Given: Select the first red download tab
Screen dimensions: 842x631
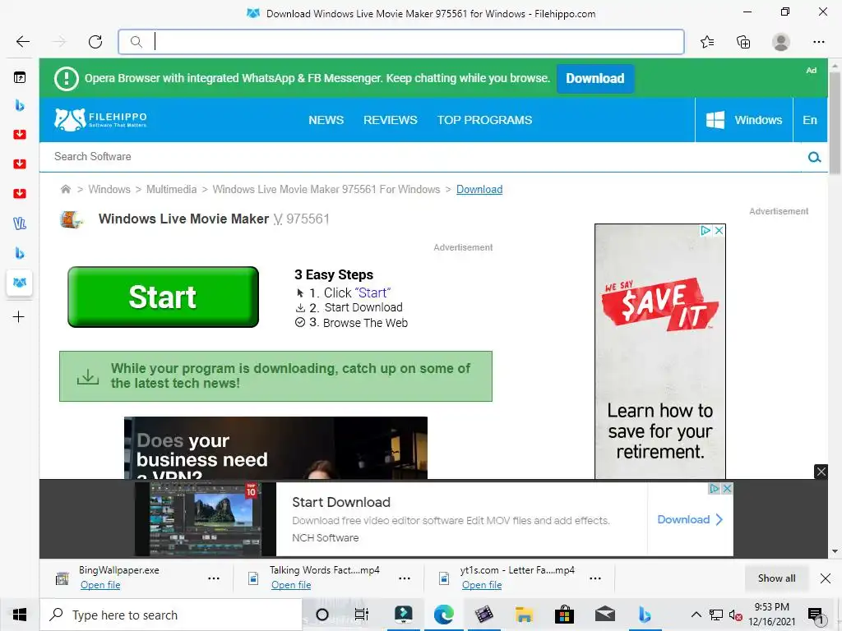Looking at the screenshot, I should pyautogui.click(x=20, y=134).
